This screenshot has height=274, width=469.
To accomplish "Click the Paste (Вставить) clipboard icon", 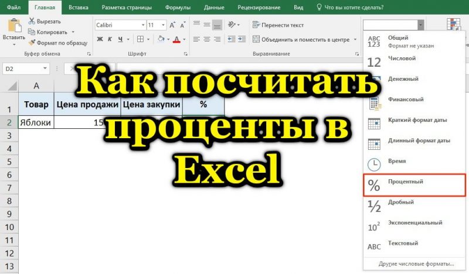I will coord(13,26).
